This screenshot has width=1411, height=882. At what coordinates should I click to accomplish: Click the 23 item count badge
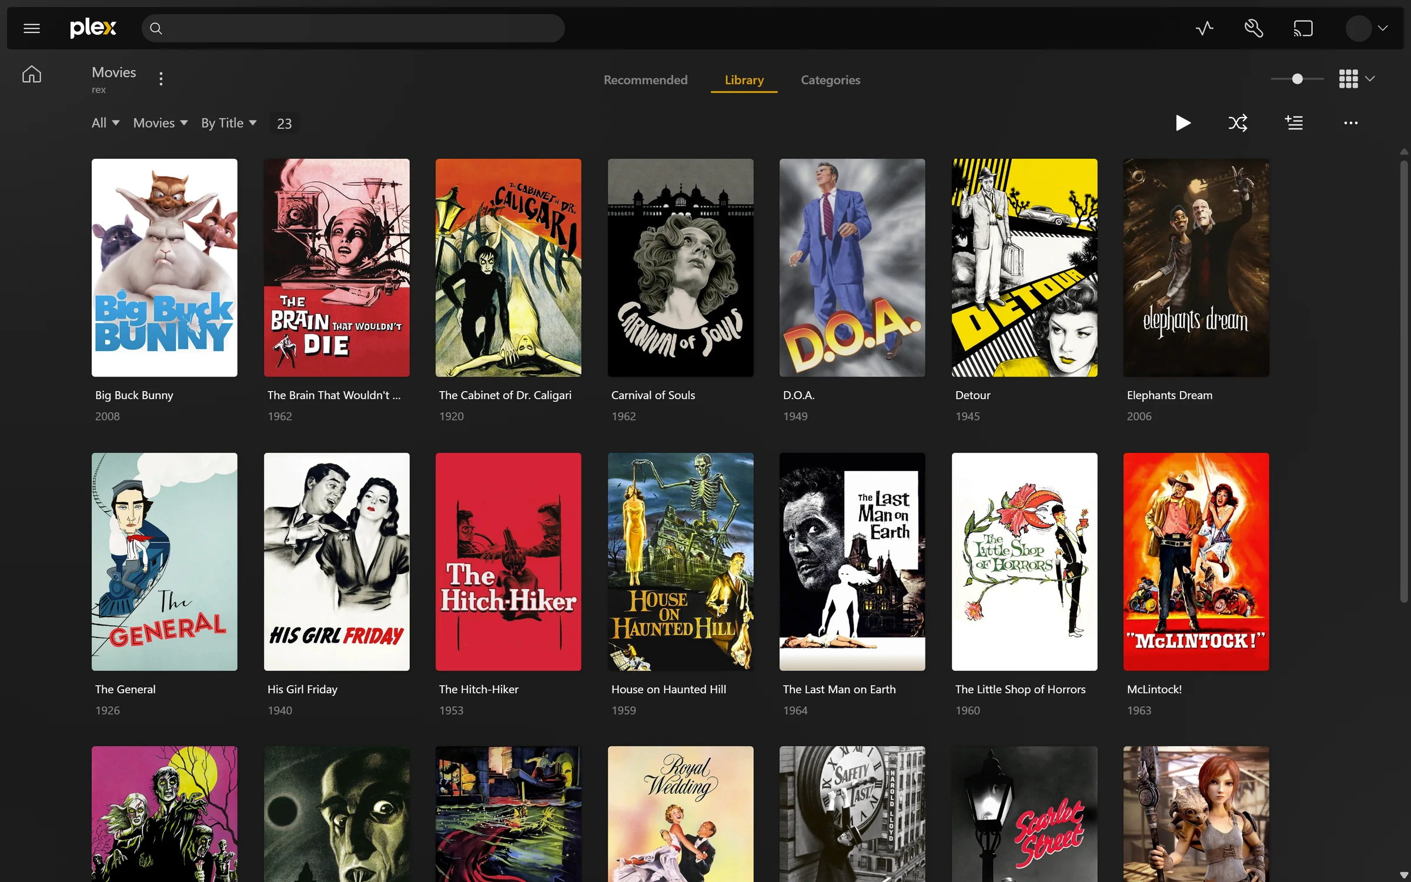point(284,123)
